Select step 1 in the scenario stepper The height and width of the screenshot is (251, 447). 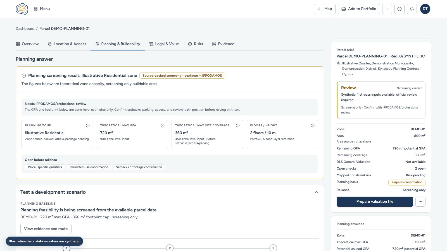66,248
